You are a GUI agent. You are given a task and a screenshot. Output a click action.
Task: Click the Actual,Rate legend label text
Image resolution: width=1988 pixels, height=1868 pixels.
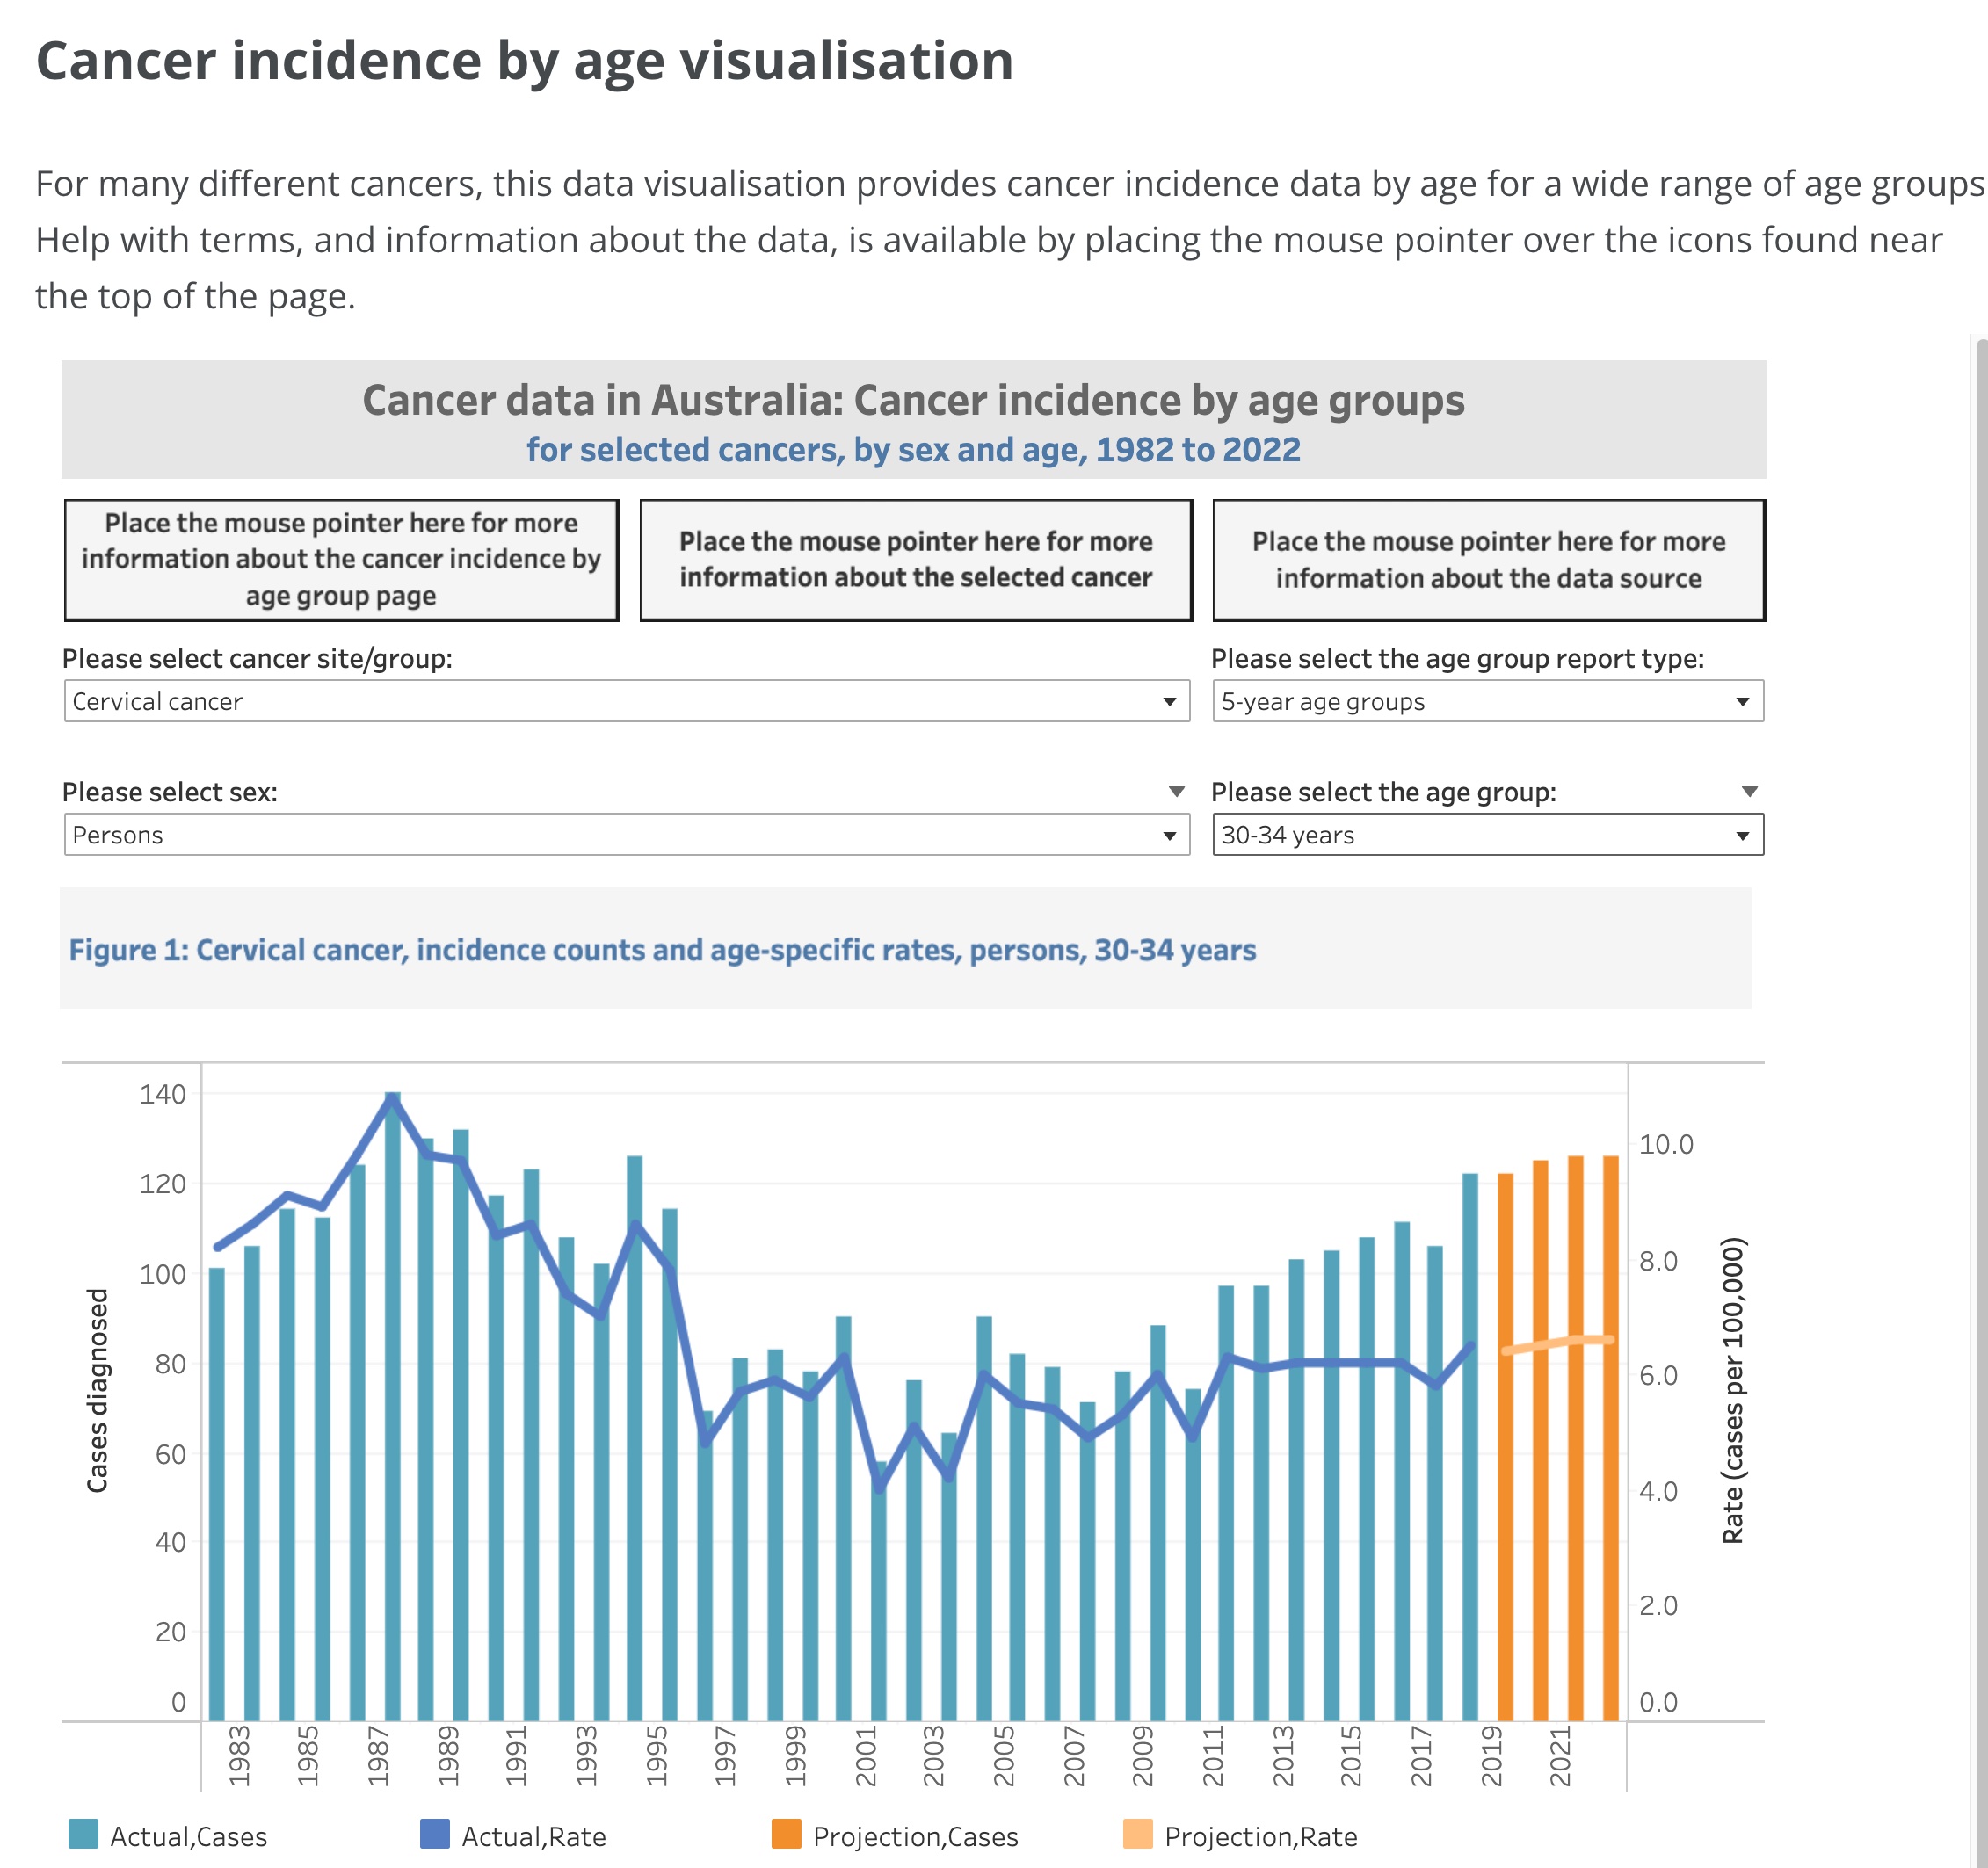[533, 1836]
